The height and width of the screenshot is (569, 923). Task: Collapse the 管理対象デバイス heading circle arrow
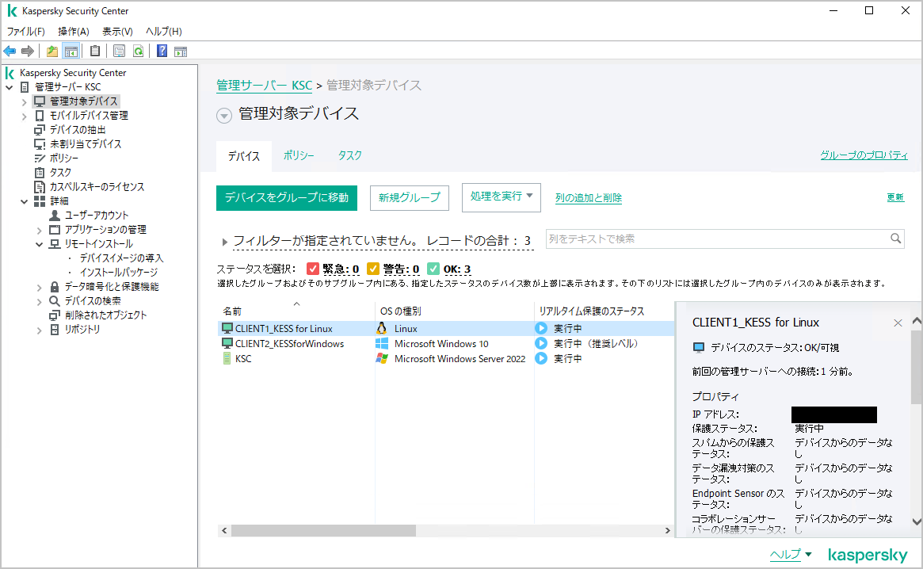click(x=223, y=116)
